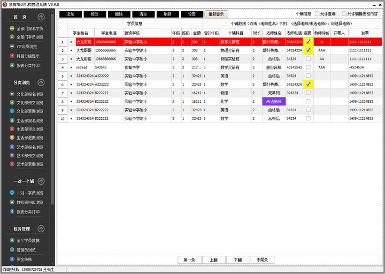
Task: Click the 添加 toolbar button
Action: (71, 14)
